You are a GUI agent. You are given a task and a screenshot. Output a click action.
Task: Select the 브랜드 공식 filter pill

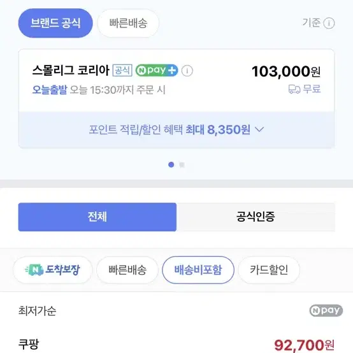[x=55, y=23]
